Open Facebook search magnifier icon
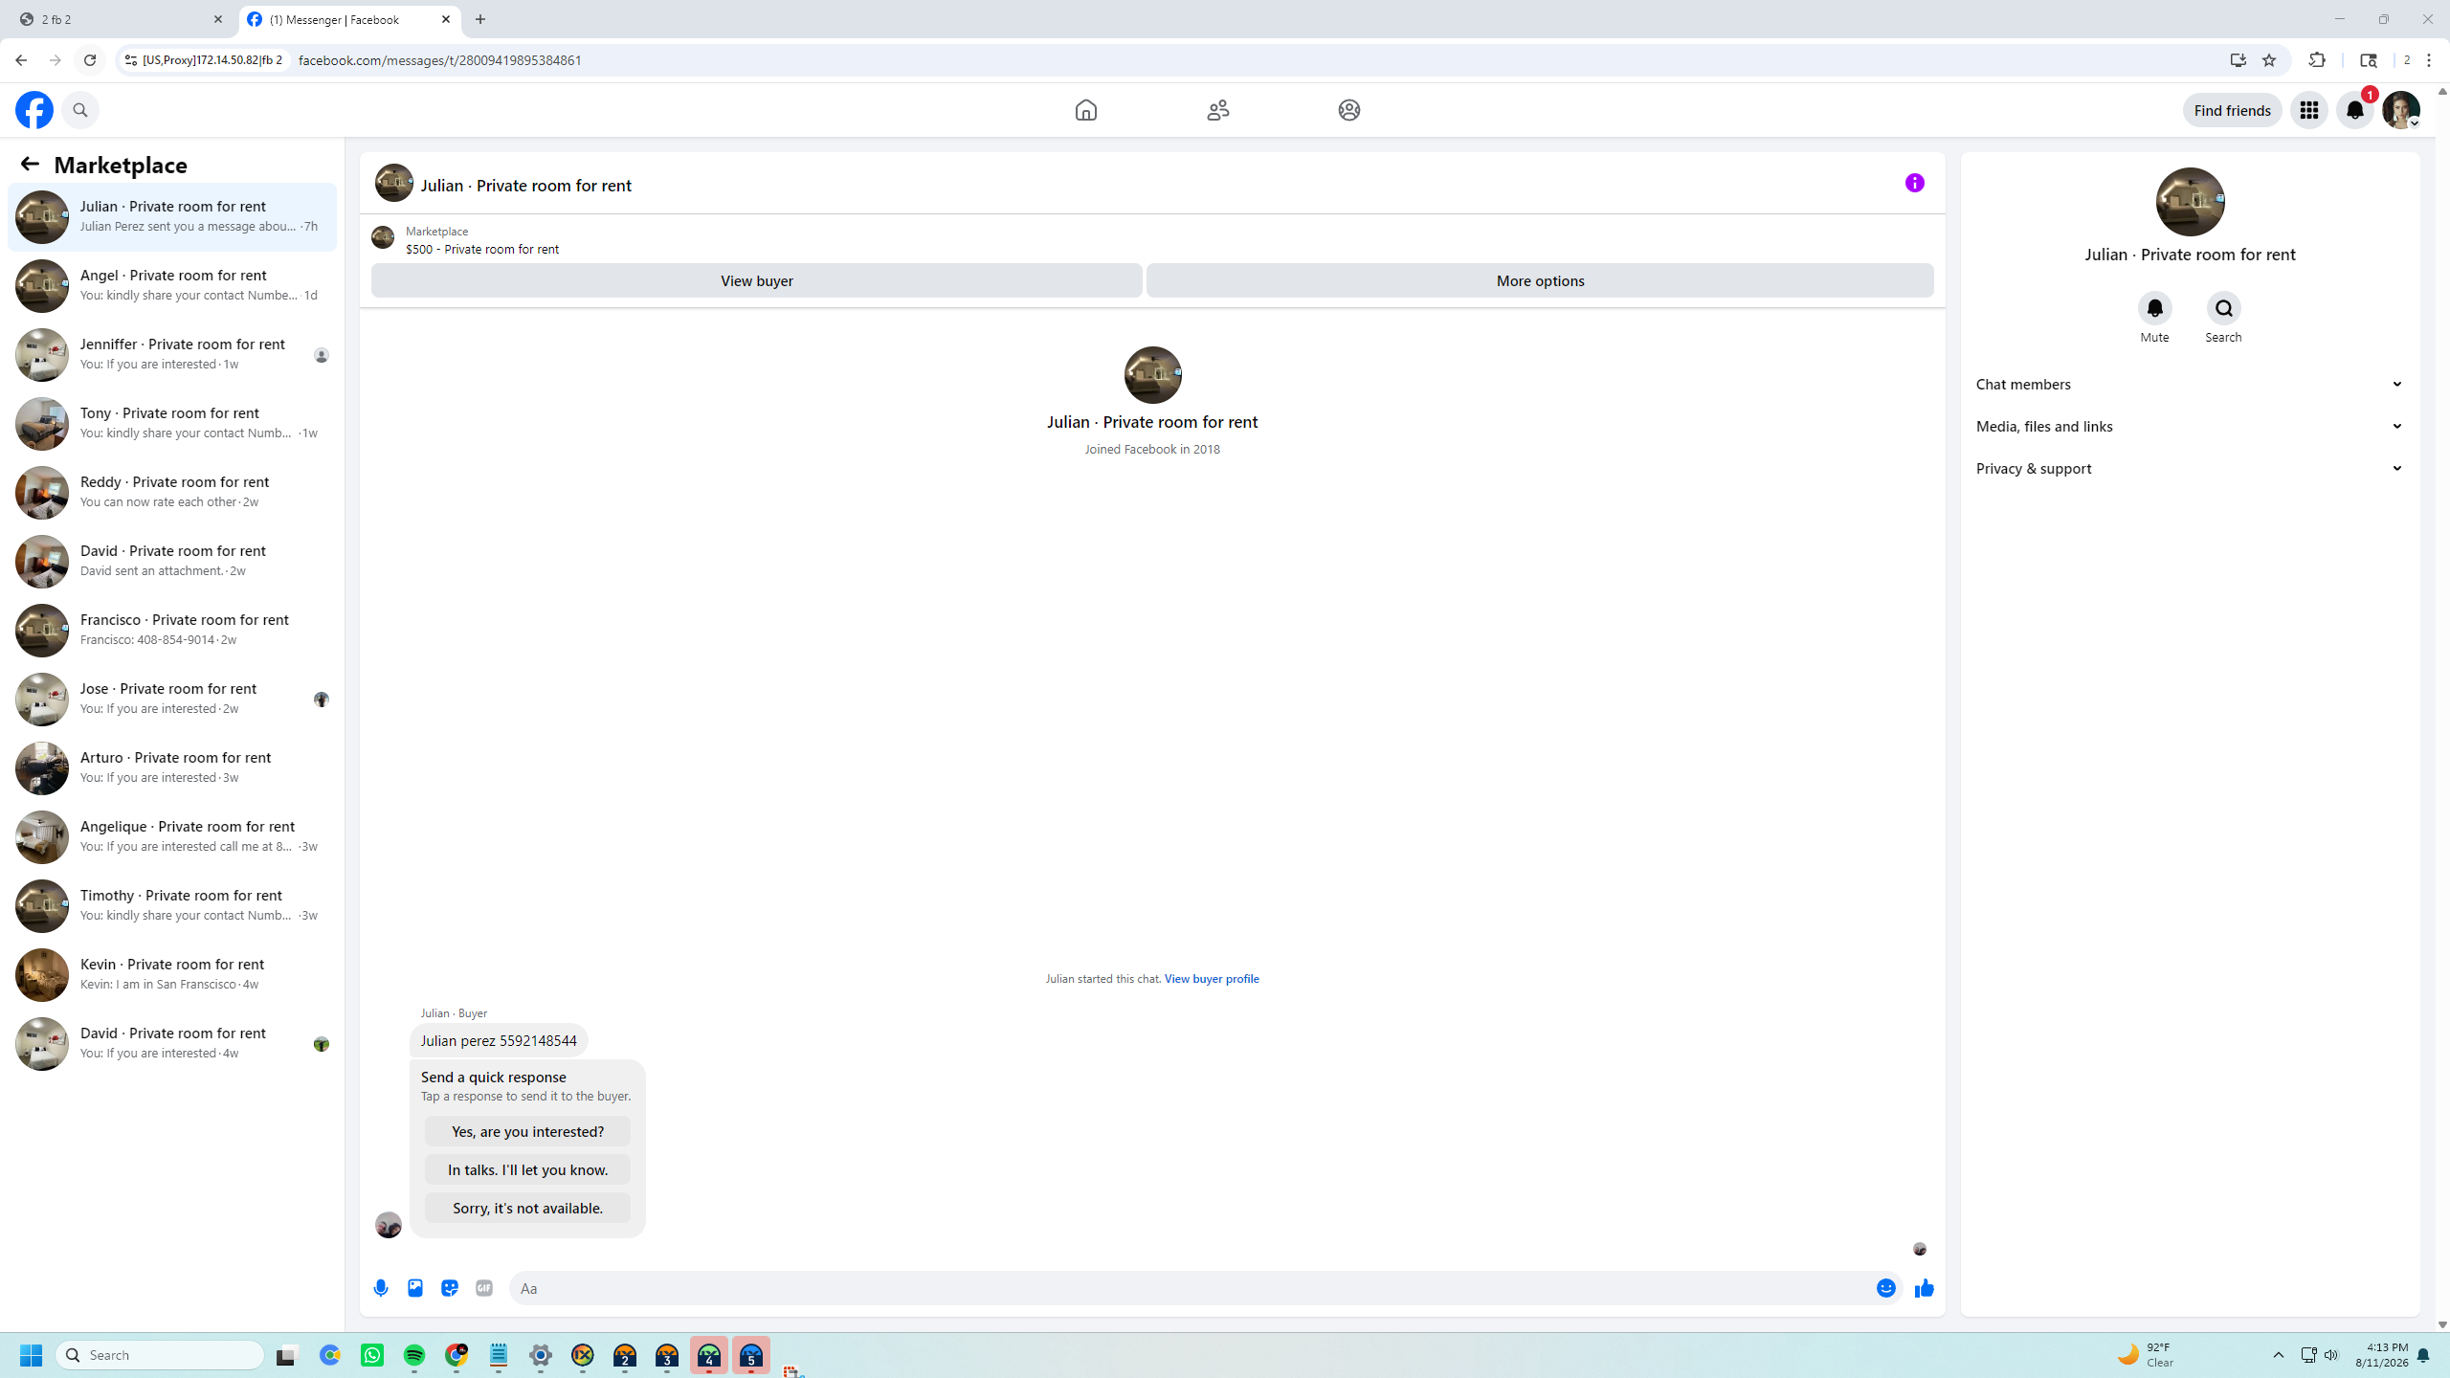2450x1378 pixels. pos(80,110)
